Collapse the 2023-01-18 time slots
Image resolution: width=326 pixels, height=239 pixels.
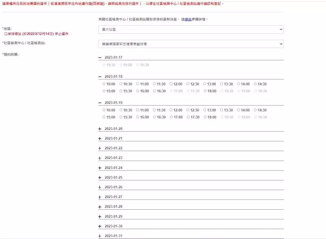100,77
